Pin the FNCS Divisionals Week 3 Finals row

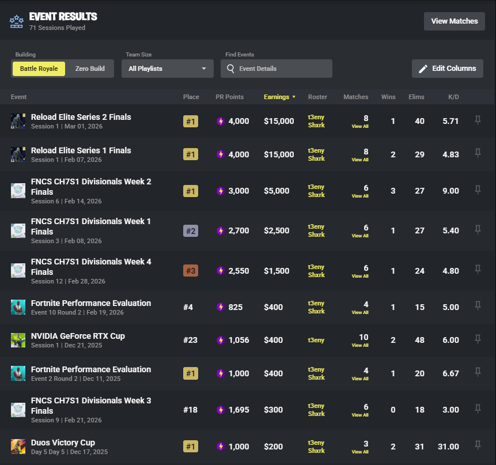tap(478, 409)
